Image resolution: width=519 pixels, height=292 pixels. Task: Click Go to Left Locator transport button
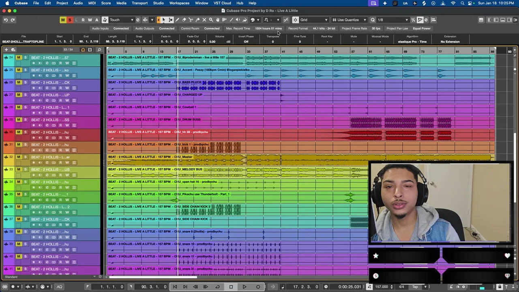click(175, 287)
